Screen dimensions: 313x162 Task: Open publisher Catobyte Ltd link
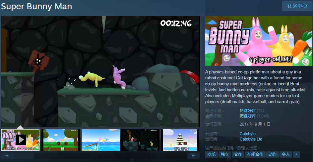click(251, 139)
